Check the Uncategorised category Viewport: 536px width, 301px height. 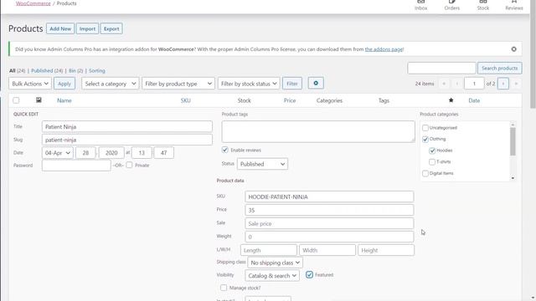point(425,128)
